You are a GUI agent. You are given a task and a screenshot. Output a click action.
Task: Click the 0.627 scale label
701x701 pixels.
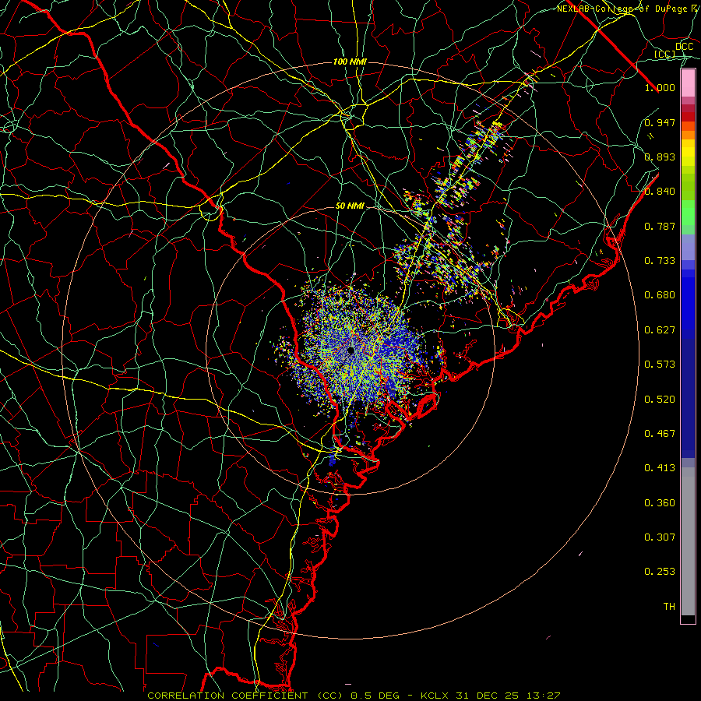click(660, 330)
